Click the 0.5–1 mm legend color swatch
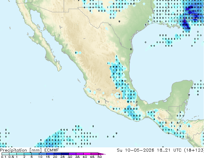204x158 pixels. [13, 154]
